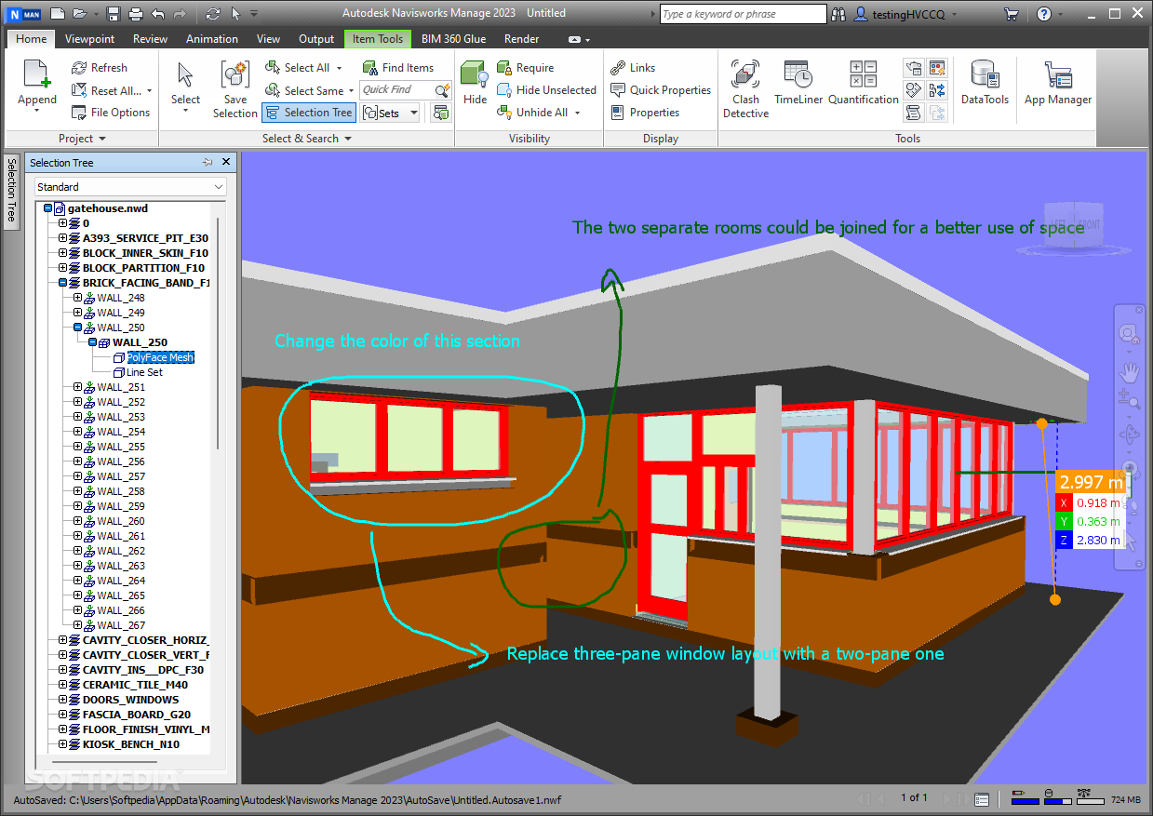
Task: Open the Appearance Profiler icon
Action: tap(937, 68)
